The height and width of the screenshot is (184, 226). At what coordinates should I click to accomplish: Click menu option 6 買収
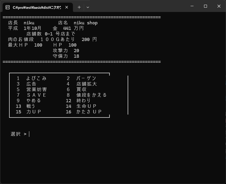click(x=76, y=89)
